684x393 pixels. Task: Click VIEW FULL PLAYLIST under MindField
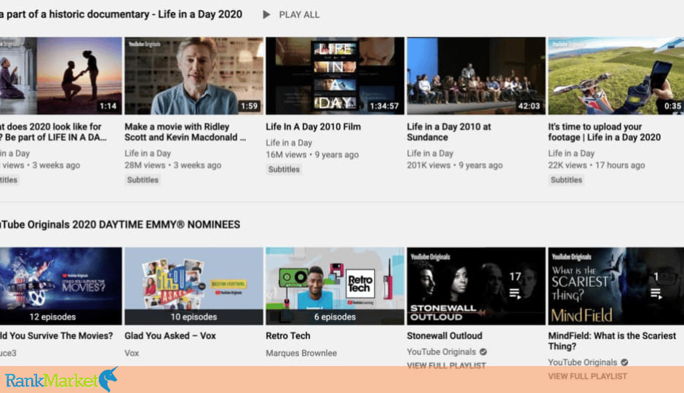(x=588, y=376)
